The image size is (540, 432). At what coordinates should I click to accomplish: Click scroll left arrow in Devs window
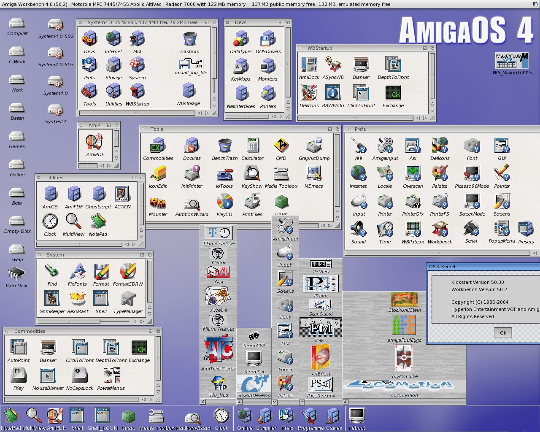273,116
